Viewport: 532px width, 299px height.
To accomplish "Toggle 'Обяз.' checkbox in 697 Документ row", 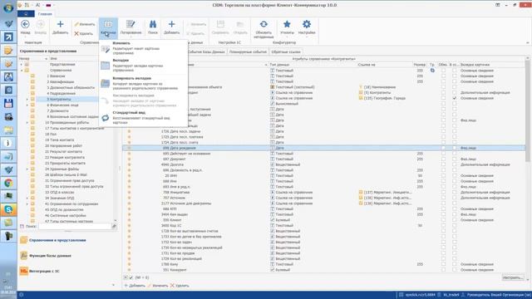I will (443, 159).
